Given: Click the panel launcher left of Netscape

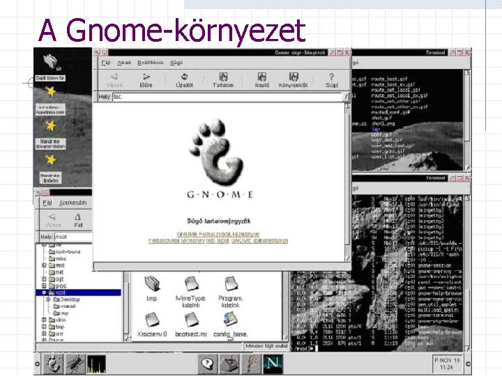Looking at the screenshot, I should 251,364.
